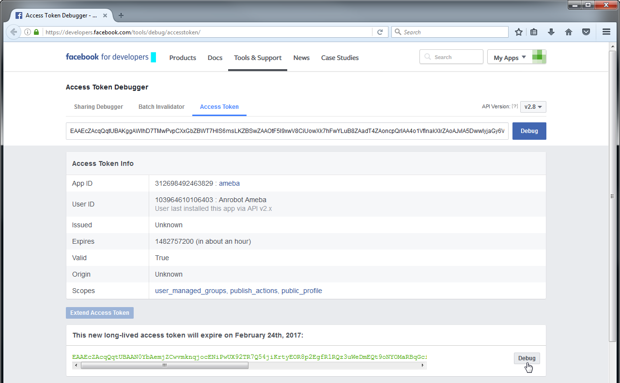Click the green padlock security icon
620x383 pixels.
tap(36, 32)
